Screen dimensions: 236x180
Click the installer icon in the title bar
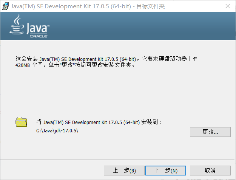pos(5,6)
